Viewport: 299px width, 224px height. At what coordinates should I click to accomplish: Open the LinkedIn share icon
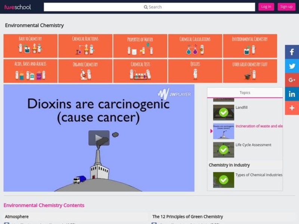pos(292,94)
